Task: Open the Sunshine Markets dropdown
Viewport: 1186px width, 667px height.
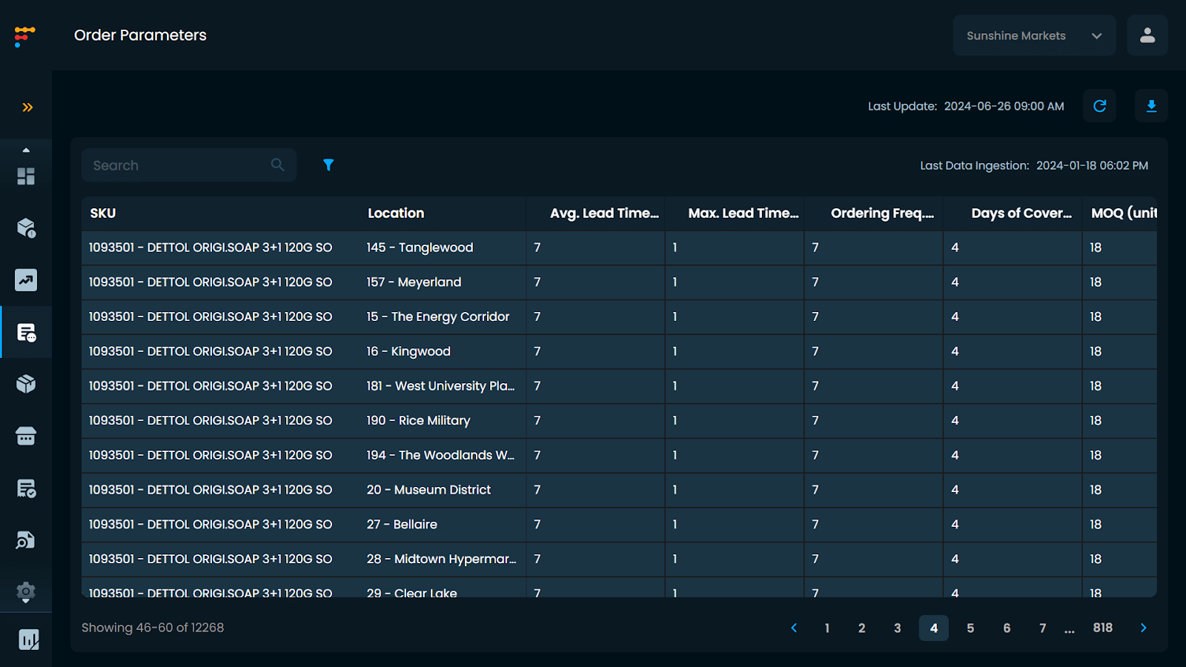Action: click(1033, 36)
